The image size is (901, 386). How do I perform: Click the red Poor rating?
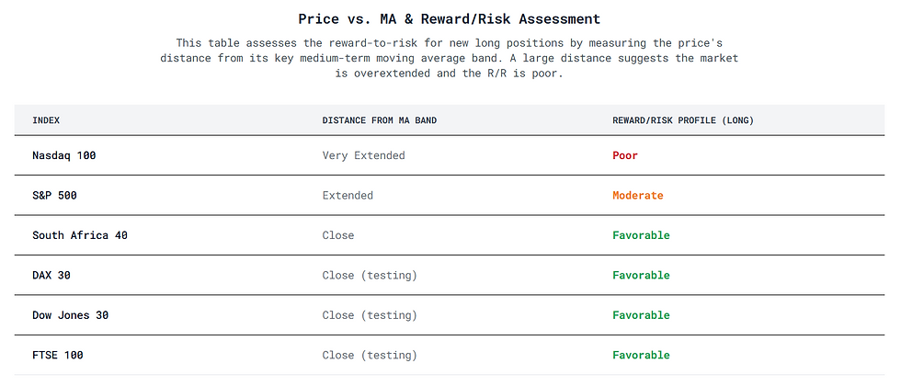tap(625, 155)
